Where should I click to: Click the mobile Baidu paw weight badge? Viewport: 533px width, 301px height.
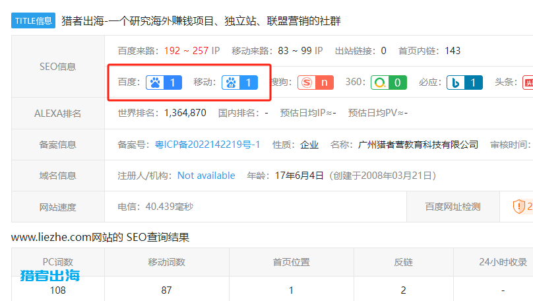(x=239, y=83)
